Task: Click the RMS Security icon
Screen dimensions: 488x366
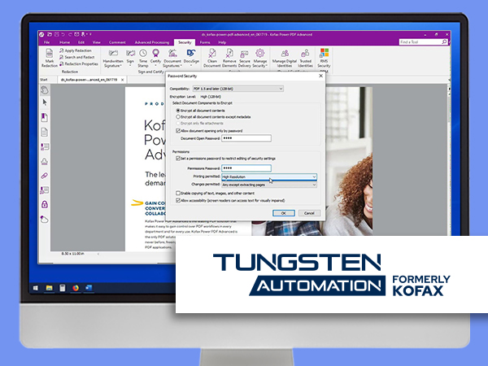Action: tap(324, 58)
